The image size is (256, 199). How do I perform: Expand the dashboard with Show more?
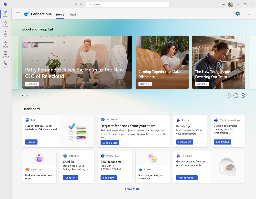[x=134, y=189]
